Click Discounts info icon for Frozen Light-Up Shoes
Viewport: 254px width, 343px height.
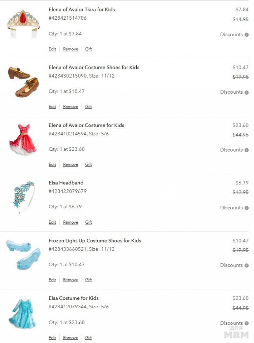pyautogui.click(x=246, y=265)
